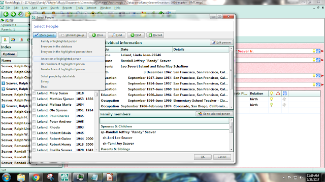Click red arrow at end of Seaver Jr. row
The image size is (325, 182).
click(322, 51)
